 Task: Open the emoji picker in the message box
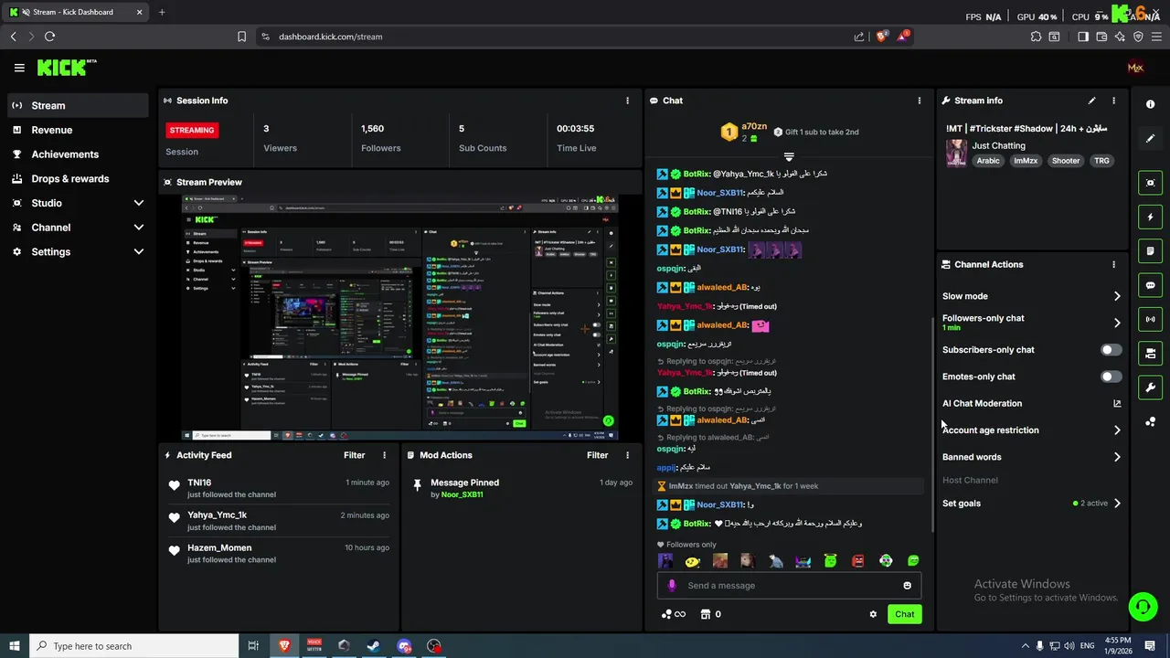tap(907, 586)
